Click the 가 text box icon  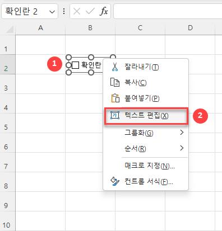pos(115,115)
